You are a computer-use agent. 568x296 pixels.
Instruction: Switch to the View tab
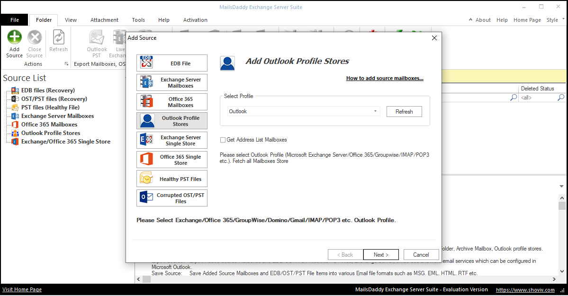[71, 20]
